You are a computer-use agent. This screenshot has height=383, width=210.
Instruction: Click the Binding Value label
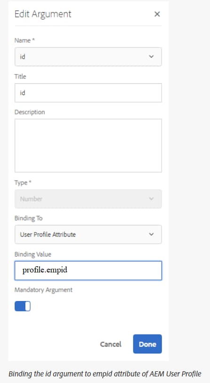click(x=33, y=254)
